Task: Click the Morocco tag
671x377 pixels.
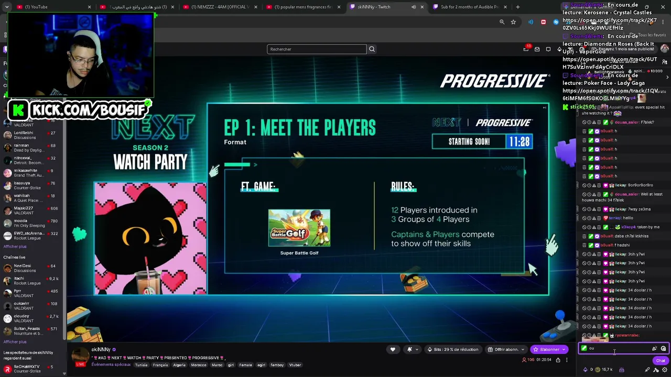Action: pos(199,365)
